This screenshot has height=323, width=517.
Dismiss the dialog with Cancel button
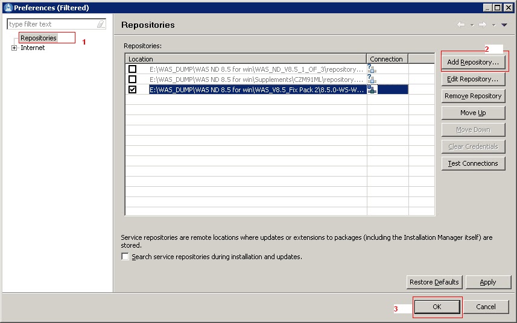click(486, 307)
